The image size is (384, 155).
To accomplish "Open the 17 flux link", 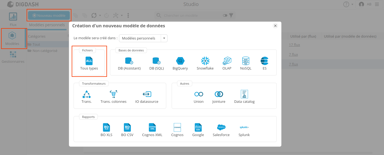I will click(x=294, y=45).
